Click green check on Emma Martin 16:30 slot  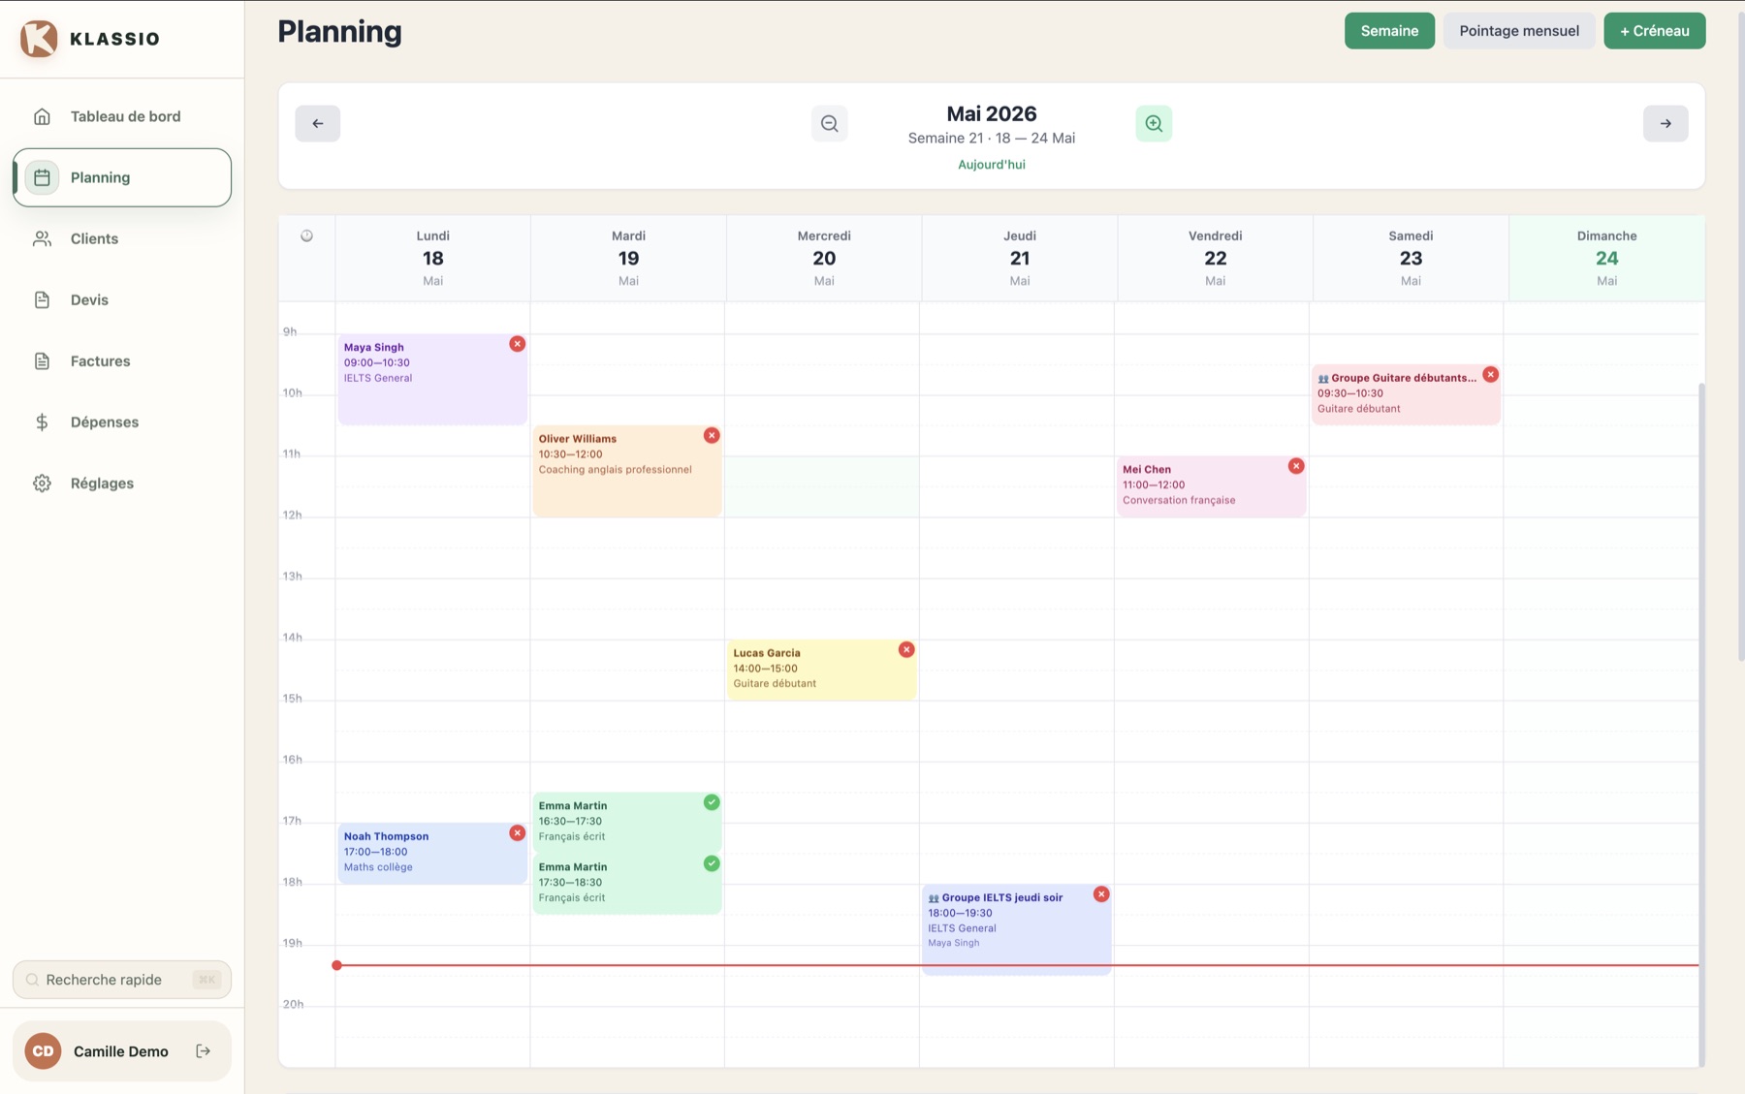(x=712, y=802)
